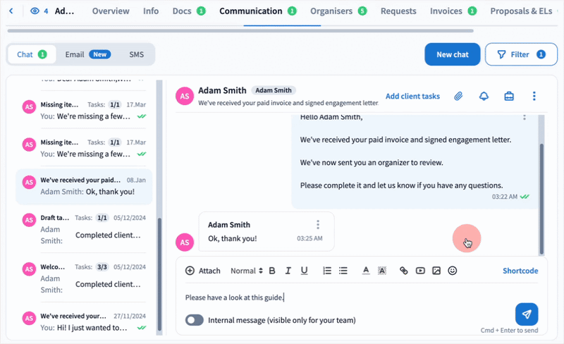This screenshot has height=344, width=564.
Task: Open the Normal text style dropdown
Action: (x=246, y=271)
